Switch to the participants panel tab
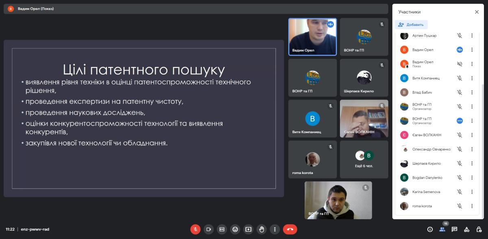Viewport: 488px width, 239px height. [x=442, y=229]
